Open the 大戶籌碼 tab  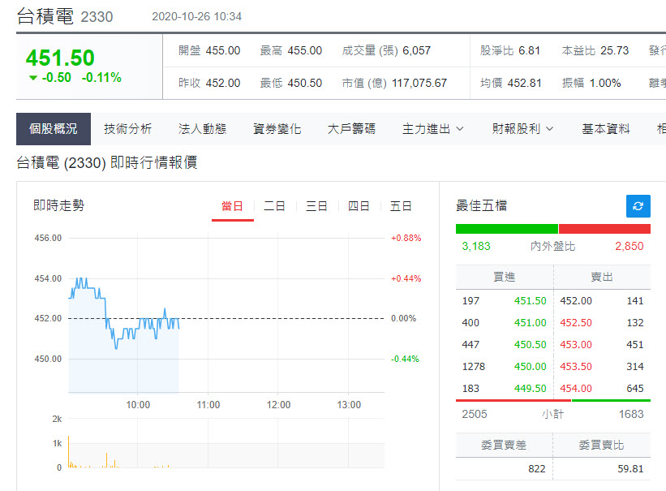(352, 129)
